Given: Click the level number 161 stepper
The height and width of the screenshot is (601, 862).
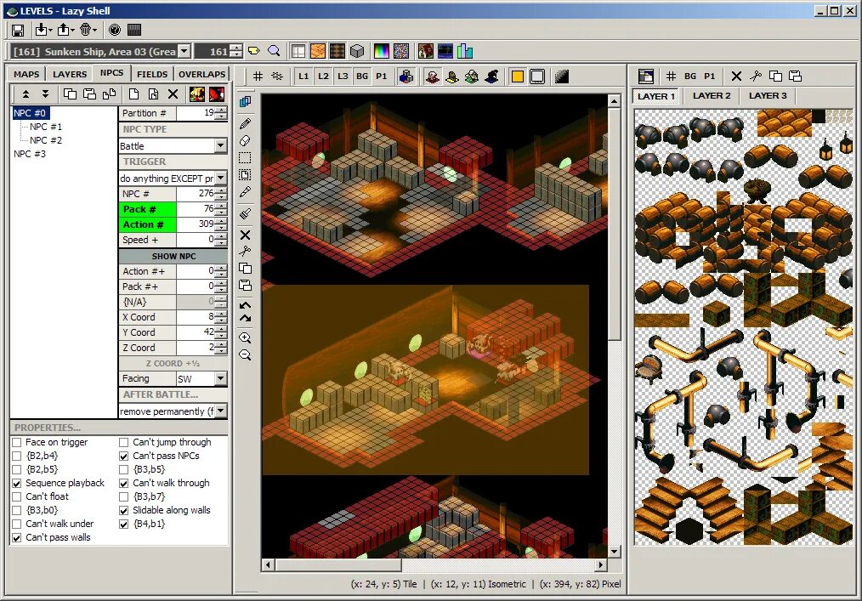Looking at the screenshot, I should (x=235, y=51).
